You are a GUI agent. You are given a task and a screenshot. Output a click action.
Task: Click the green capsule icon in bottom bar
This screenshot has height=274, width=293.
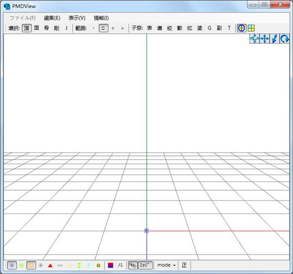[79, 266]
